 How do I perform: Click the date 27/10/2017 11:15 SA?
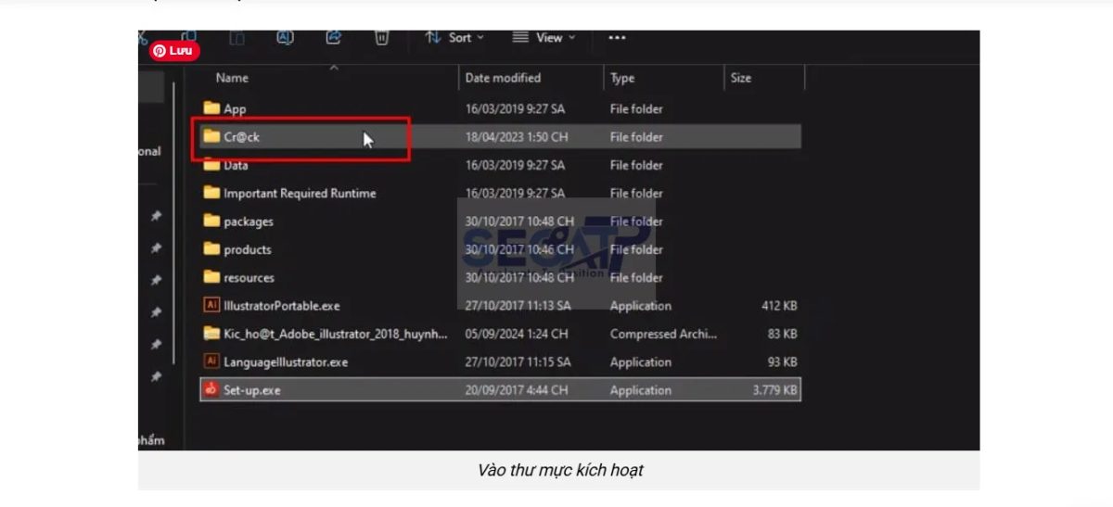tap(518, 362)
